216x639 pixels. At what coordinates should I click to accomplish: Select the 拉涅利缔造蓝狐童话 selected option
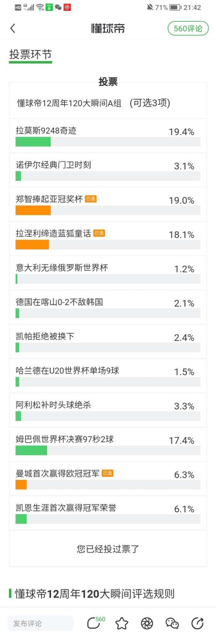108,239
